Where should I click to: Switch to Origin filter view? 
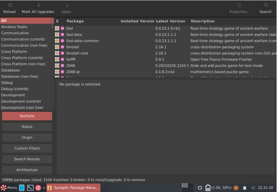coord(27,137)
